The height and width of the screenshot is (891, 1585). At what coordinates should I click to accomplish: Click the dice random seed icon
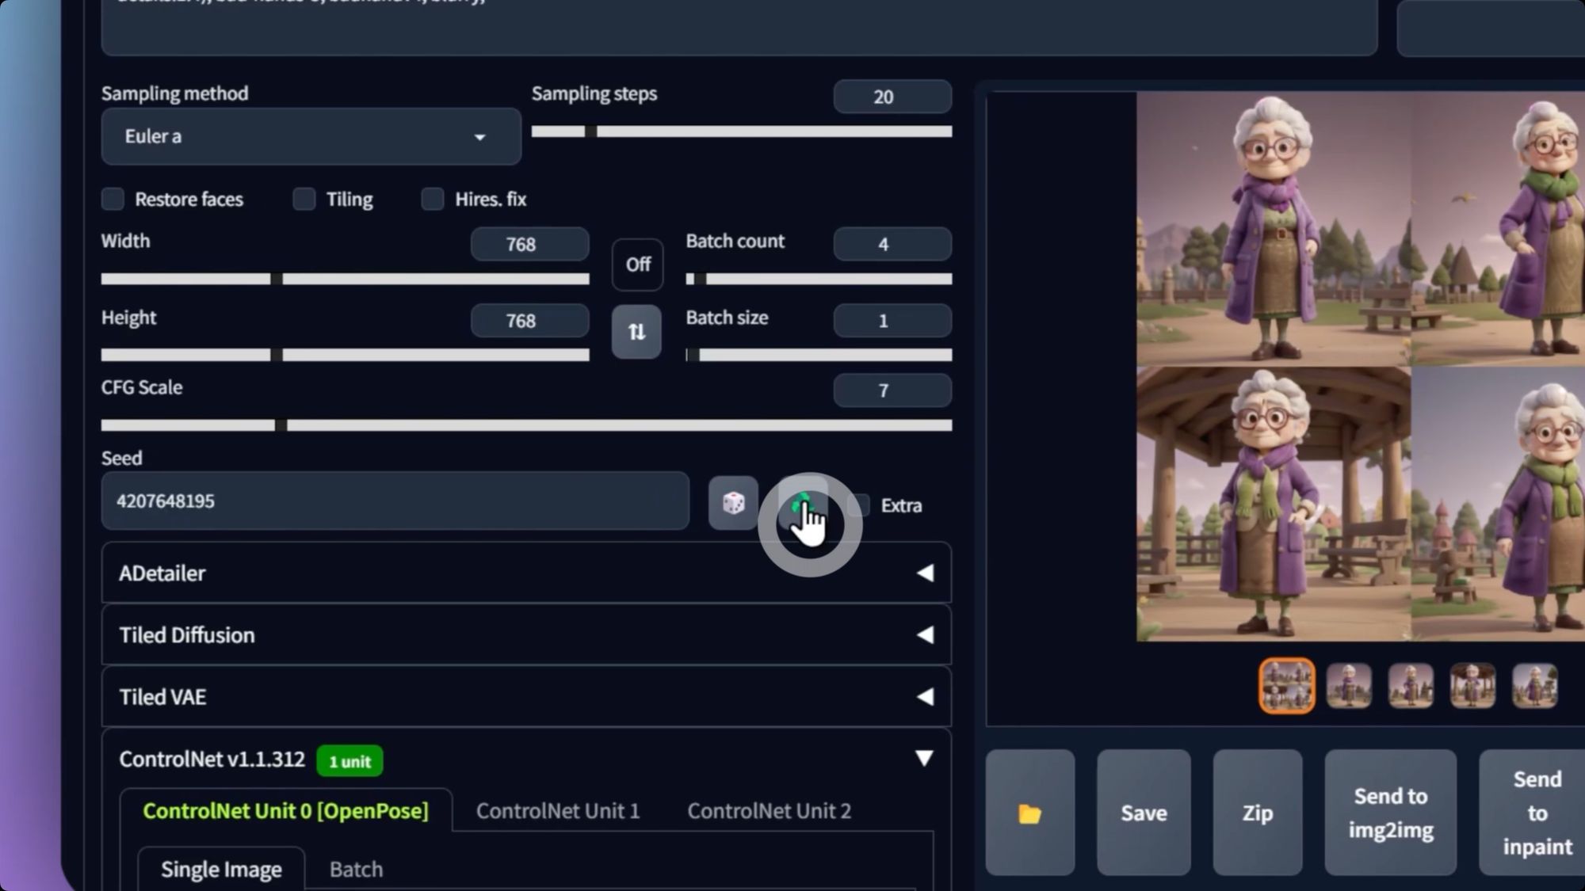pos(733,503)
